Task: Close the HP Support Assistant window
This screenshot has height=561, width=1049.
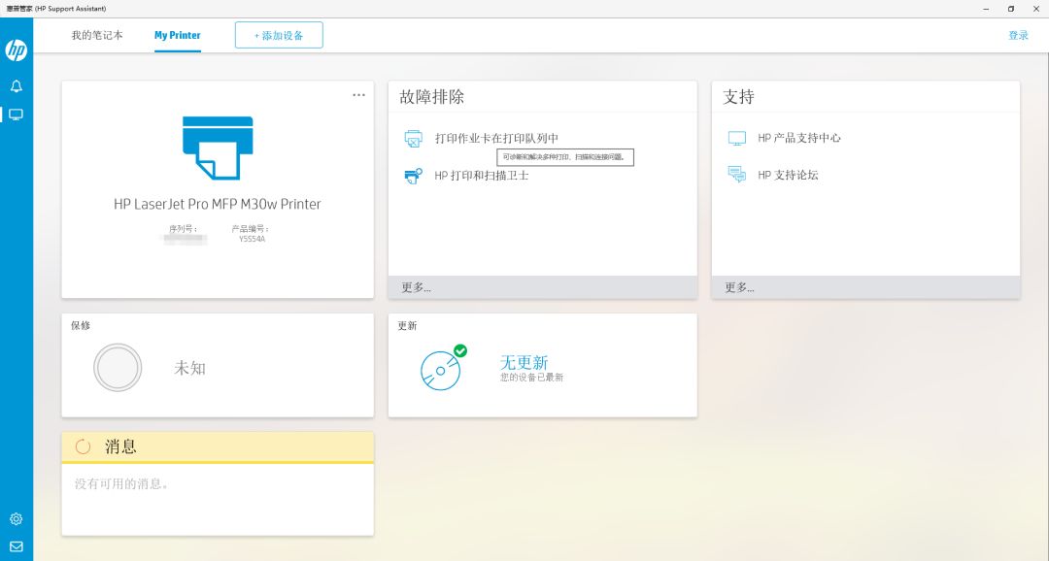Action: point(1035,9)
